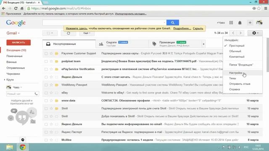Select checkbox for ePayService Verification email
269x151 pixels.
click(46, 69)
